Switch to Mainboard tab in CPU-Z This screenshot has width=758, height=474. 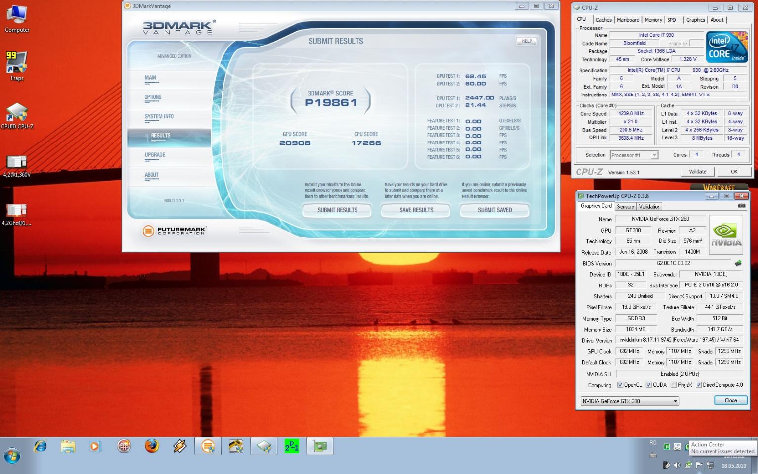[x=628, y=20]
